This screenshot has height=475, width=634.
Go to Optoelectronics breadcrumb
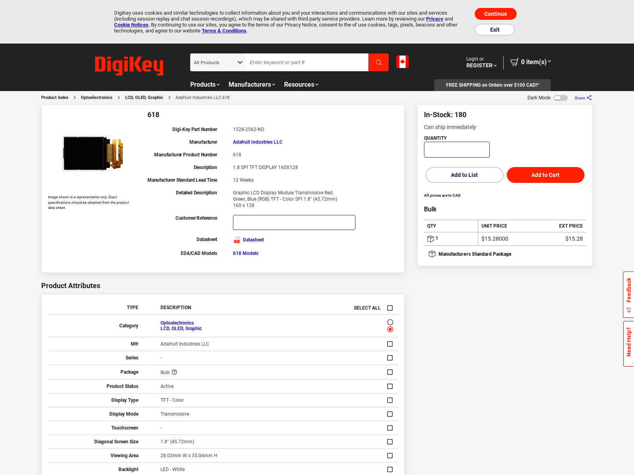click(96, 97)
